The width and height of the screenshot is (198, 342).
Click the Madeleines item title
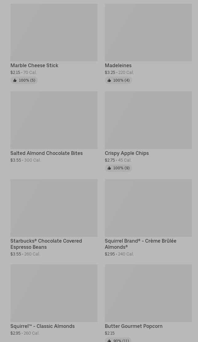click(118, 65)
